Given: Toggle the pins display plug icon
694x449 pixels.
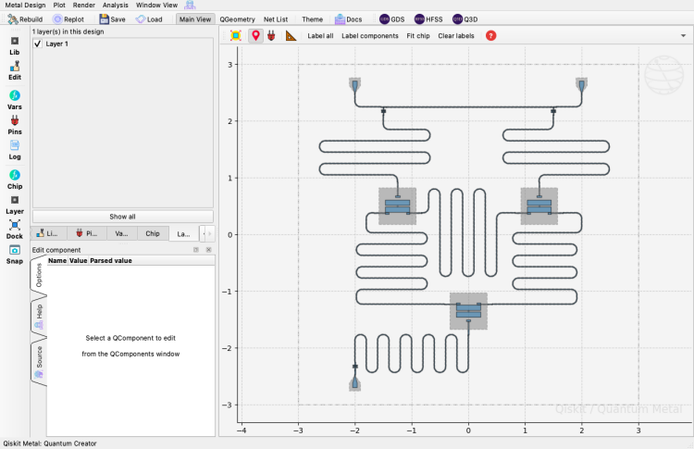Looking at the screenshot, I should click(x=271, y=36).
